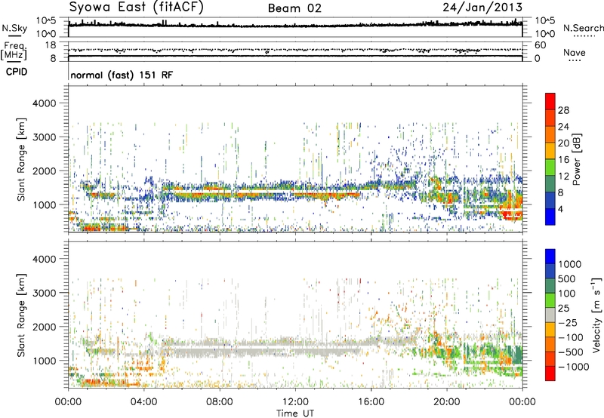Click the "20:00" time tick label
Screen dimensions: 604x418
446,402
